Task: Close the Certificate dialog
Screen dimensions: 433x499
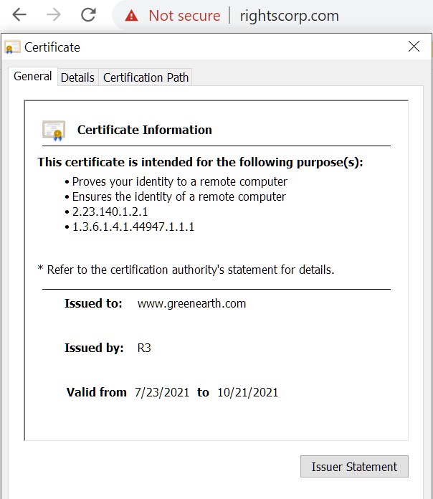Action: (414, 47)
